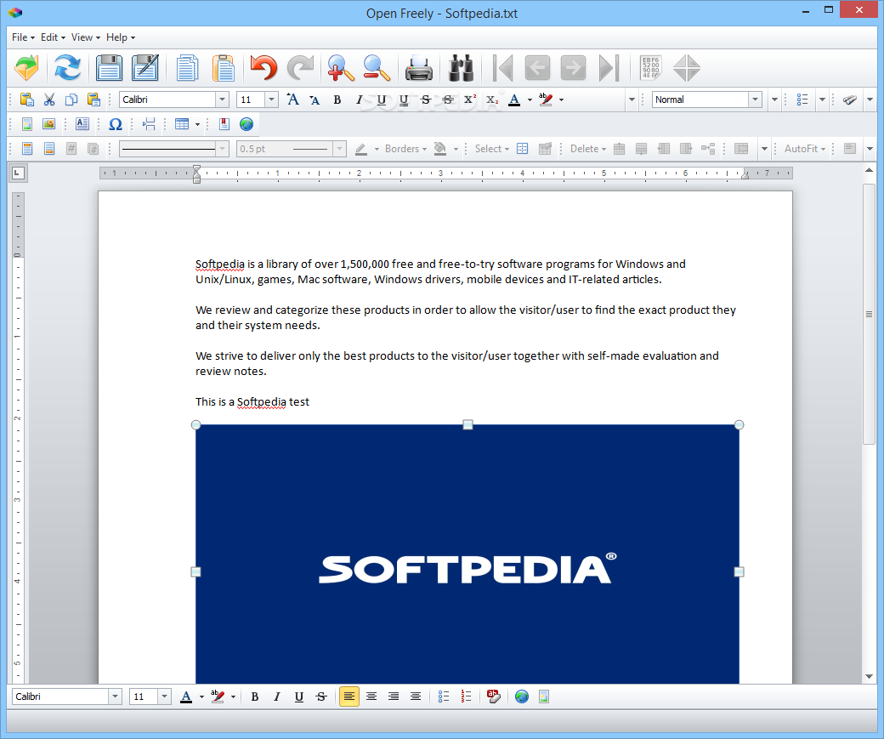Click the text 'This is a Softpedia test'

252,401
